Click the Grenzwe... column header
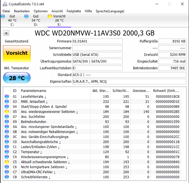Image resolution: width=189 pixels, height=183 pixels. pyautogui.click(x=141, y=91)
